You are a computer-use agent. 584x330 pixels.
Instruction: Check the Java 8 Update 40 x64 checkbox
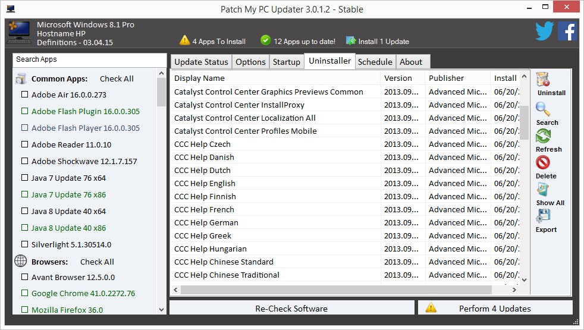pos(24,211)
